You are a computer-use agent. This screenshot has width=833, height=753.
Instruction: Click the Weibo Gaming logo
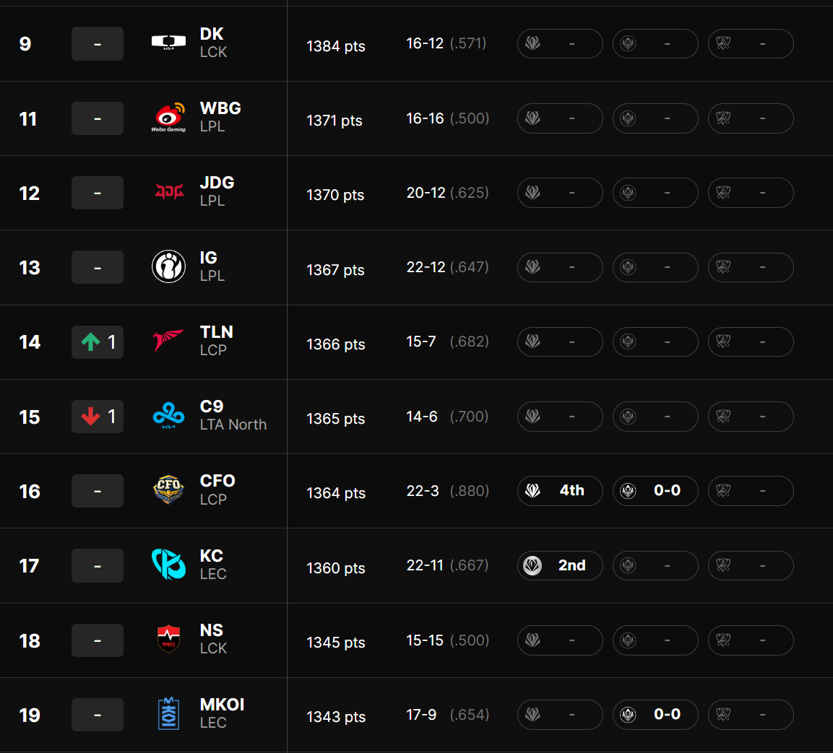click(x=168, y=118)
